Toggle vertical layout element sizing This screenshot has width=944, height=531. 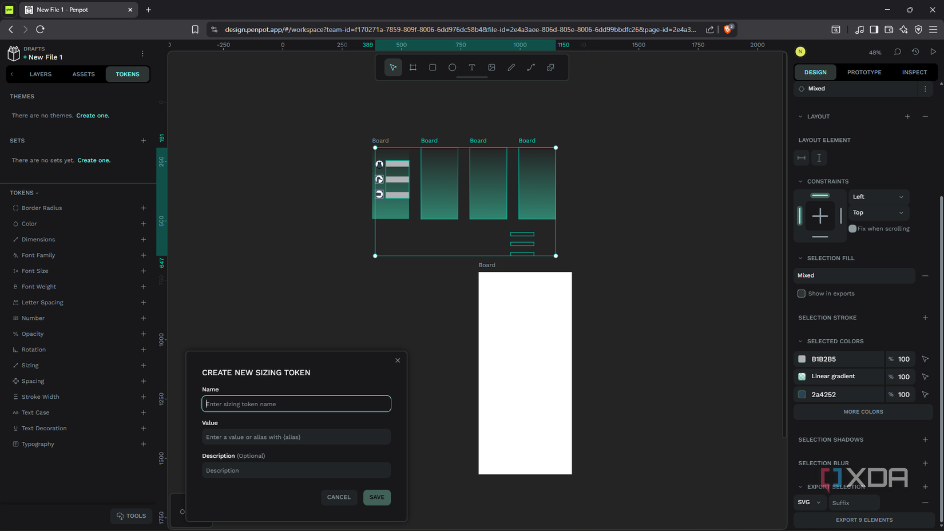point(819,158)
